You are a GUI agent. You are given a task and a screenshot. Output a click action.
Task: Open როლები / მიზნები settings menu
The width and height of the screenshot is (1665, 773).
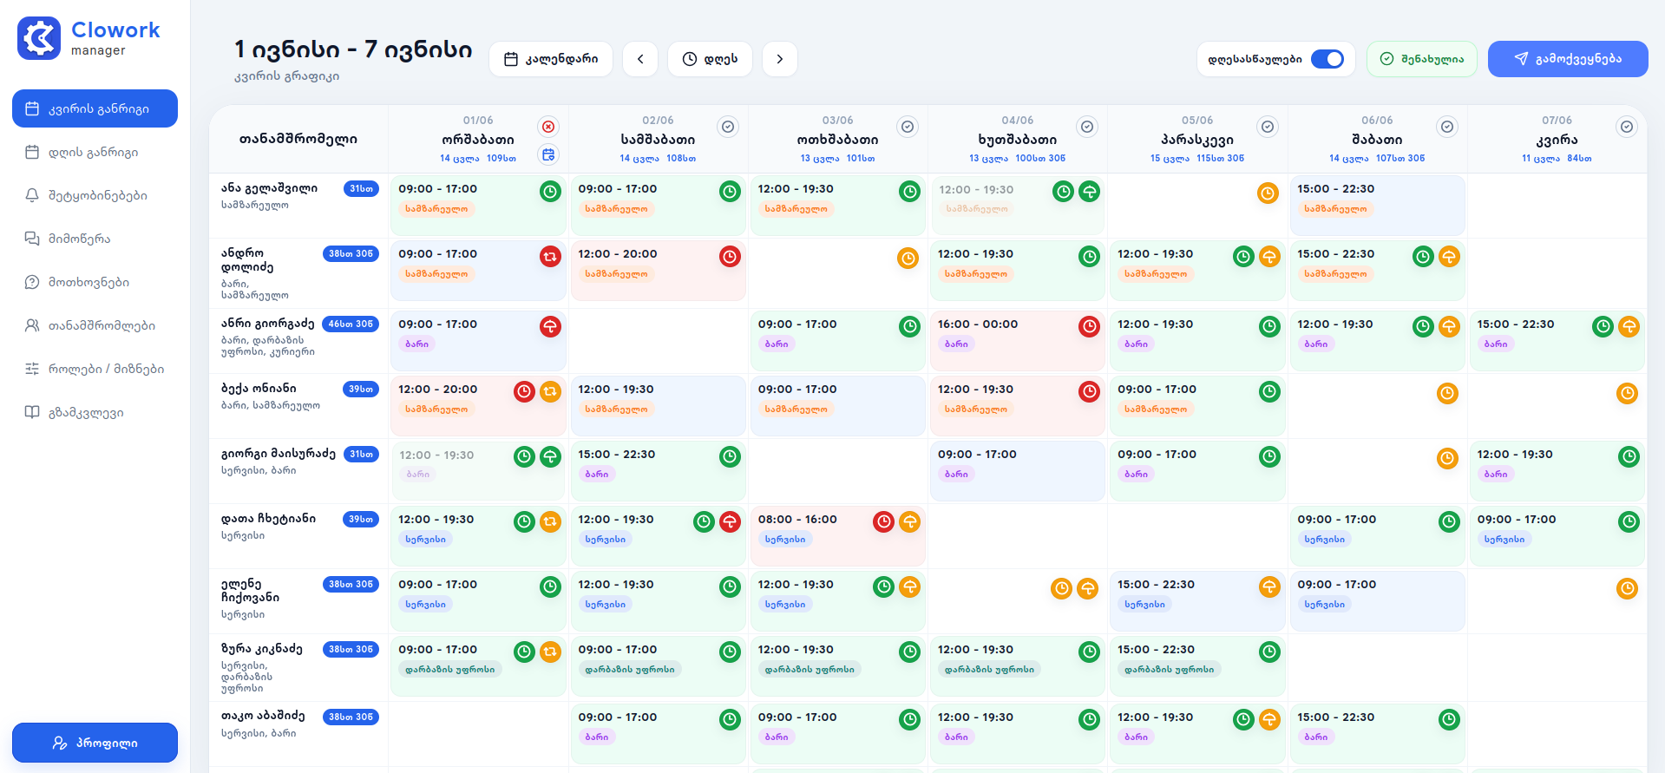click(95, 369)
